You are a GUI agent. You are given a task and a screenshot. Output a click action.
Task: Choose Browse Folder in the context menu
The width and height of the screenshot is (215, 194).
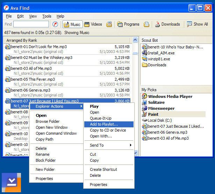57,121
